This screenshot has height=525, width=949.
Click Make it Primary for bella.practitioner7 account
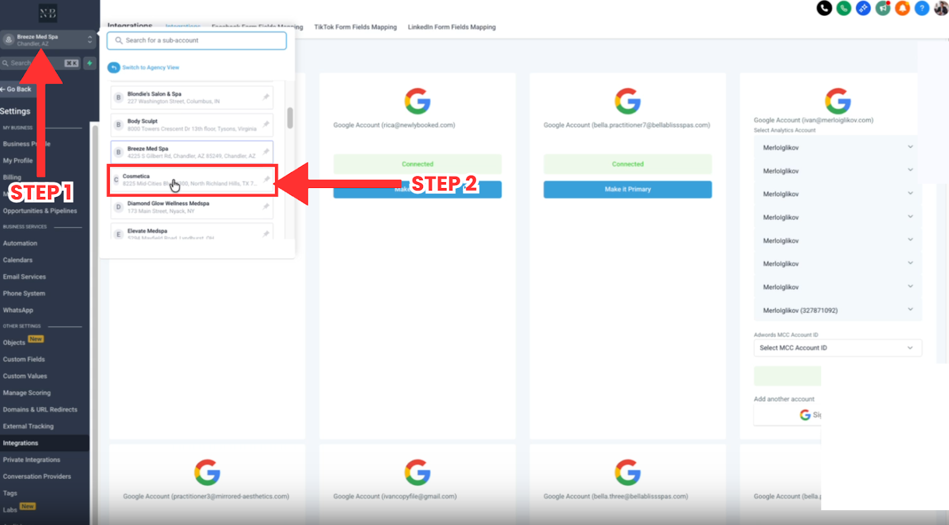(x=628, y=189)
